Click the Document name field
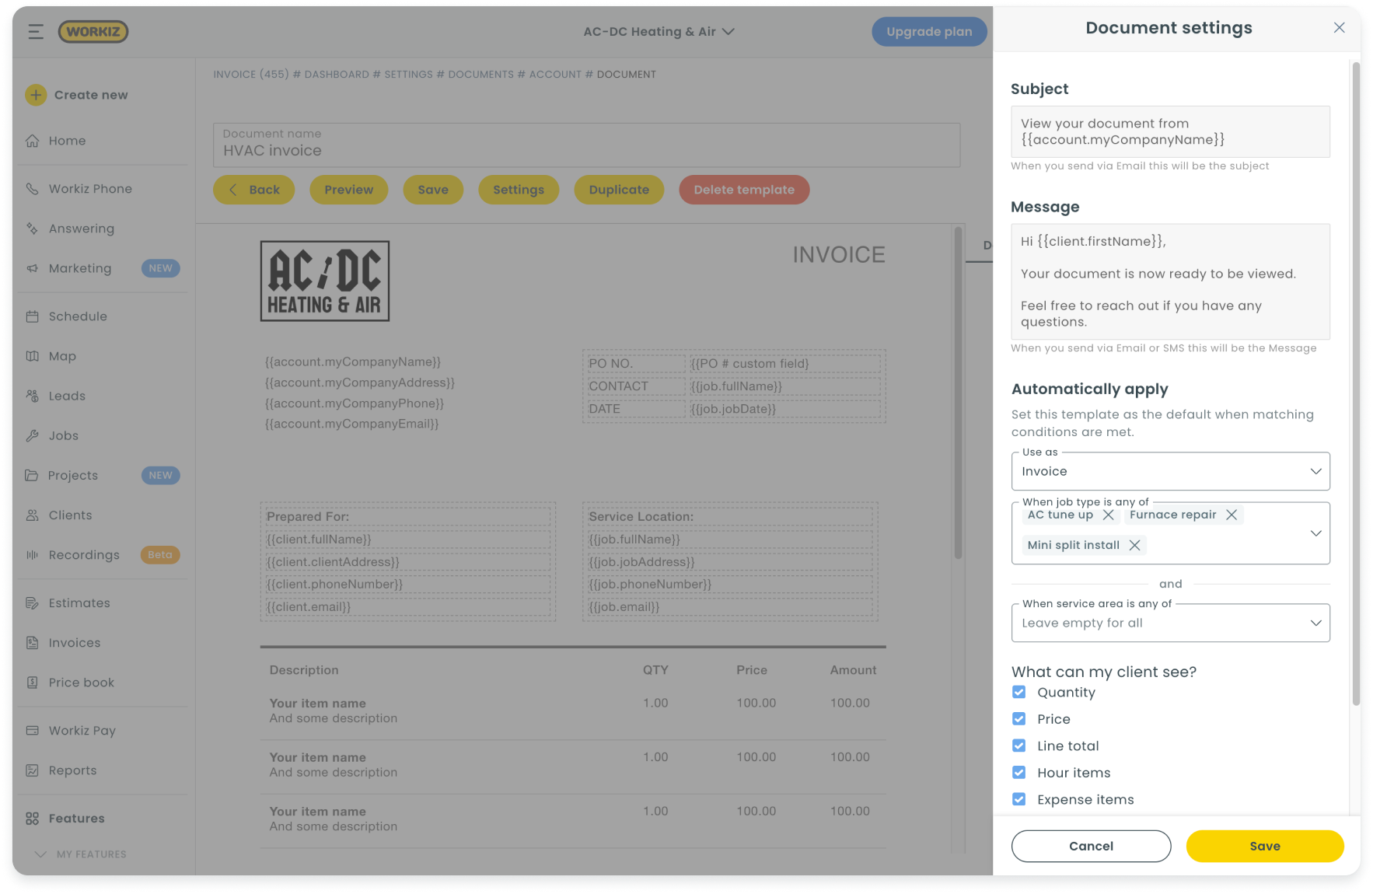Image resolution: width=1373 pixels, height=894 pixels. (x=586, y=145)
